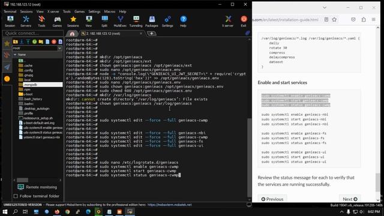This screenshot has height=216, width=384.
Task: Click the Split toolbar icon
Action: 104,22
